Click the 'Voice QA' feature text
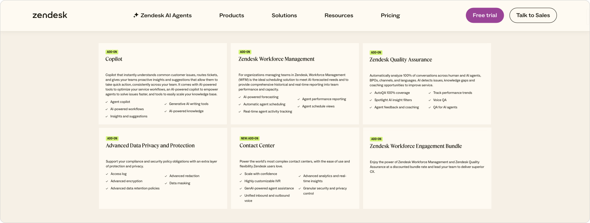Screen dimensions: 590x223 click(440, 100)
